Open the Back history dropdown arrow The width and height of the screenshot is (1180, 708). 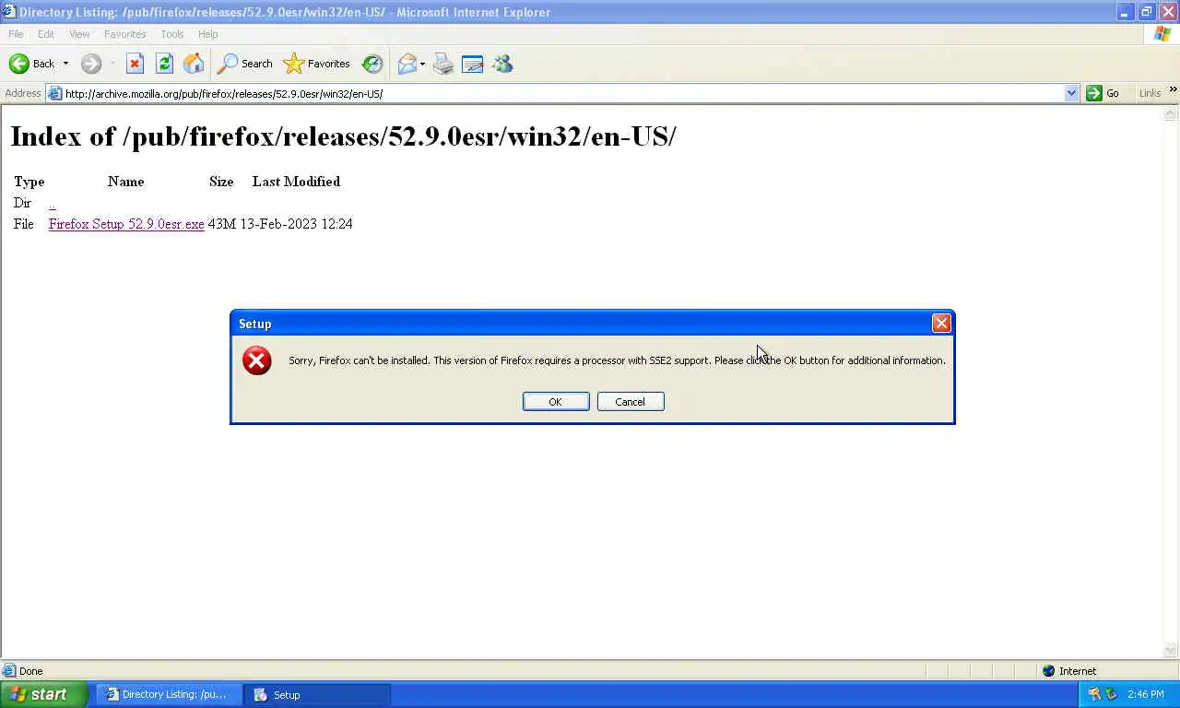(65, 64)
